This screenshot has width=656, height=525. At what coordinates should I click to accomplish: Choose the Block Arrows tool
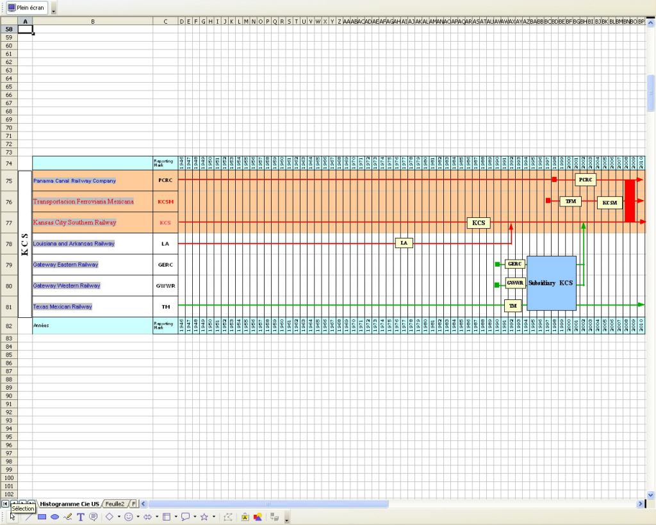pos(147,517)
